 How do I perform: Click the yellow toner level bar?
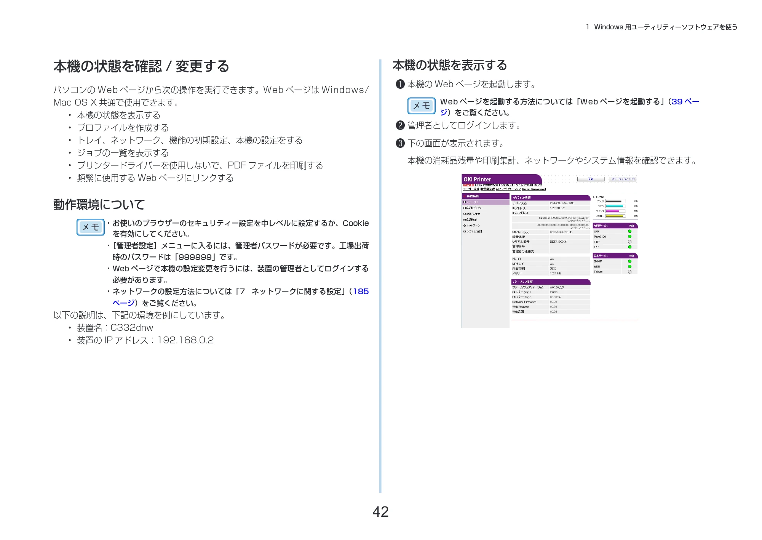click(x=615, y=216)
